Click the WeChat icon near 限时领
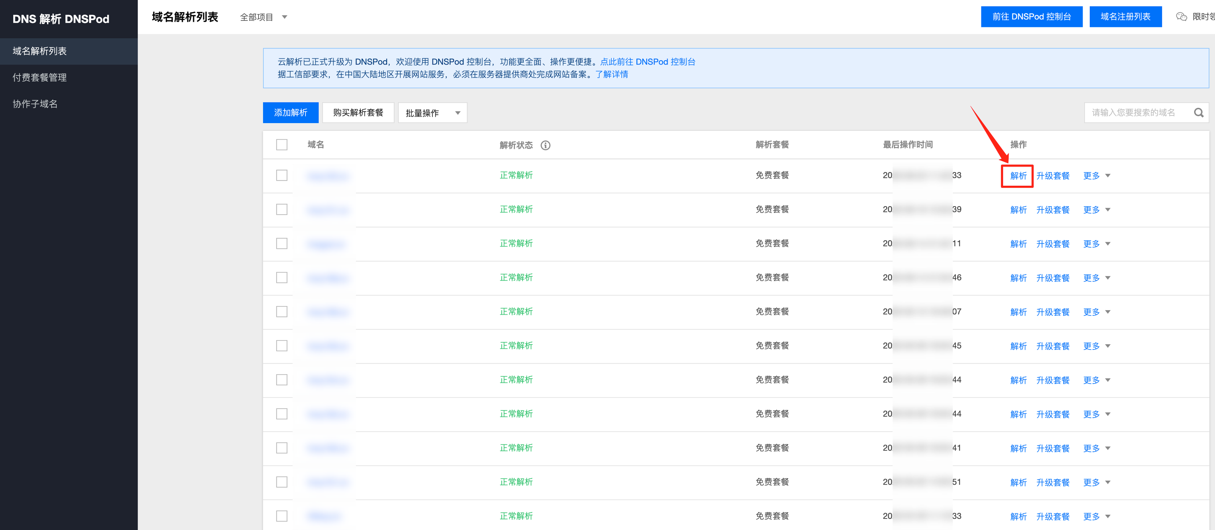The image size is (1215, 530). 1181,17
